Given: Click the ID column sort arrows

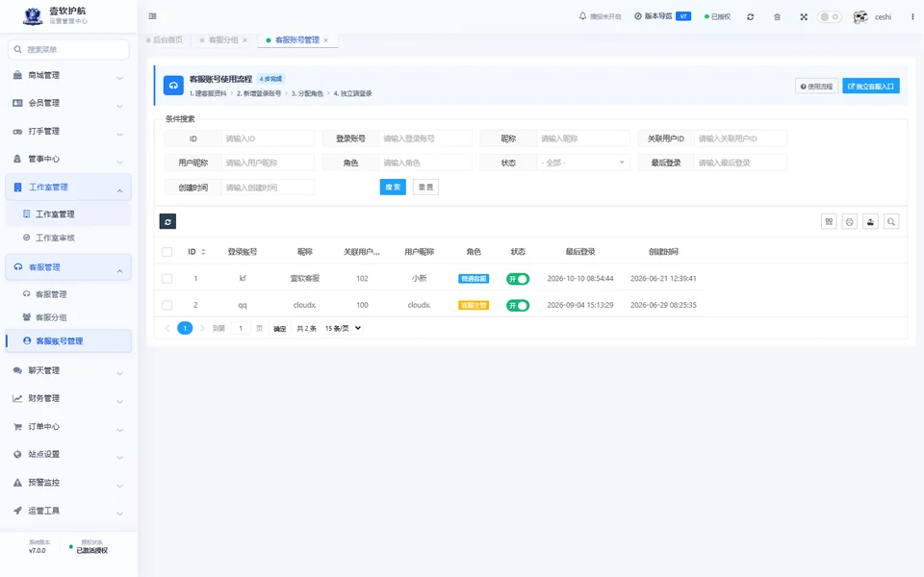Looking at the screenshot, I should coord(203,252).
